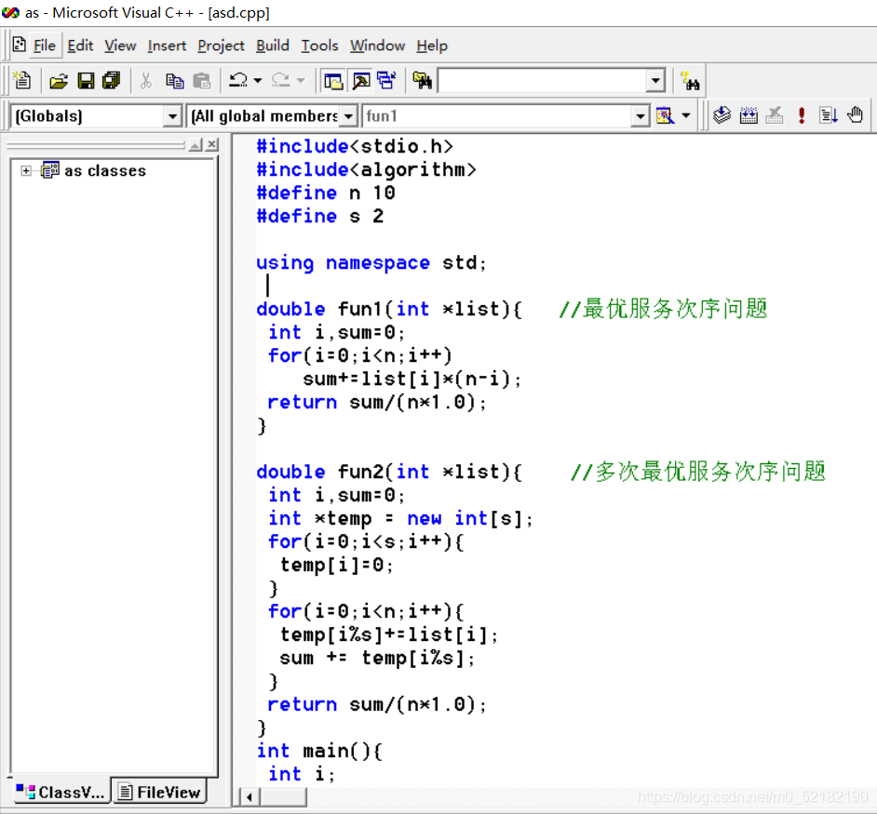
Task: Open the Build menu
Action: [x=273, y=46]
